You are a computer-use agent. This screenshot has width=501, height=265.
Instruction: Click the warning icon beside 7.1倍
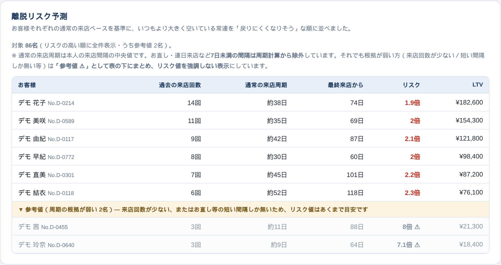pyautogui.click(x=417, y=245)
